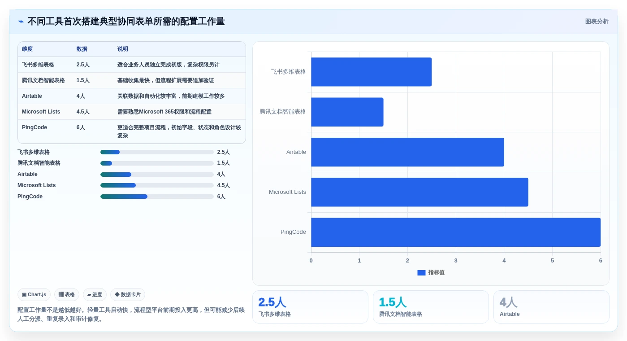Viewport: 627px width, 341px height.
Task: Click the 腾讯文档智能表格 bar in the chart
Action: [347, 112]
